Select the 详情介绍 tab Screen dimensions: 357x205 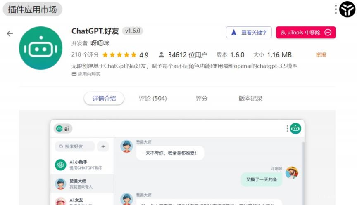point(104,99)
